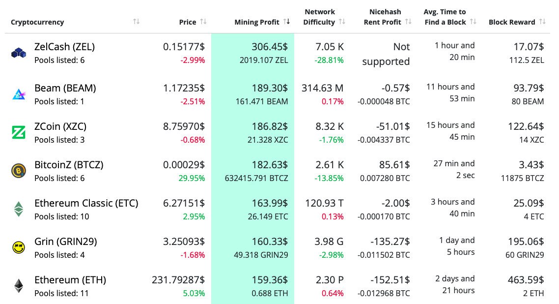Click ZelCash mining profit 306.45$ cell
The image size is (559, 304).
[x=270, y=47]
